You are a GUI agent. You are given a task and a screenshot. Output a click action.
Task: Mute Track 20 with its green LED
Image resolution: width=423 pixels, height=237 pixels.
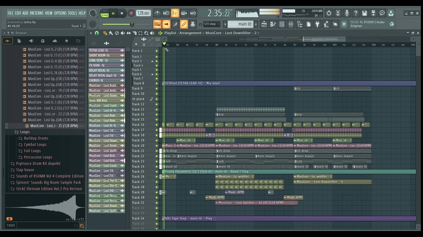pyautogui.click(x=157, y=146)
